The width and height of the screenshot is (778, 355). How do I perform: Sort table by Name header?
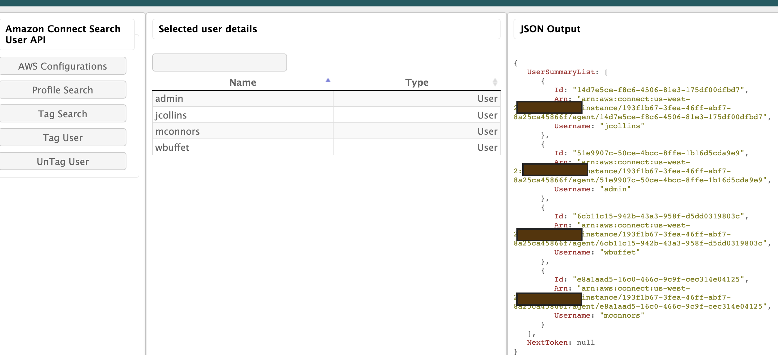pos(243,82)
